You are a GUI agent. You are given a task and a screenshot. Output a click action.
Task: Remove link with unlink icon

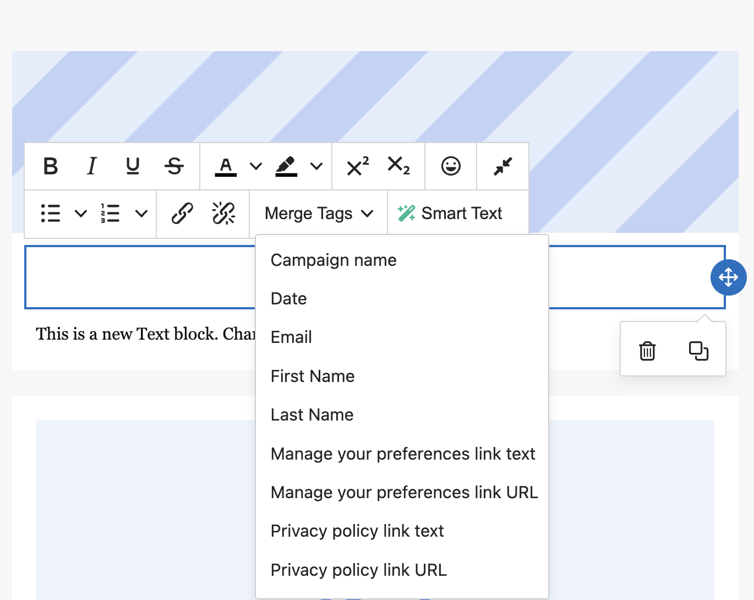tap(223, 214)
